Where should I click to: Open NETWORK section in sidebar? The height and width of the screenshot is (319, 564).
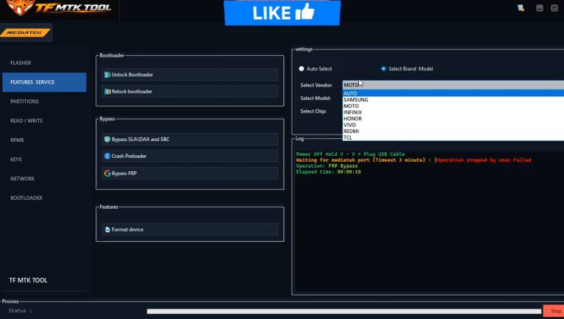tap(22, 179)
